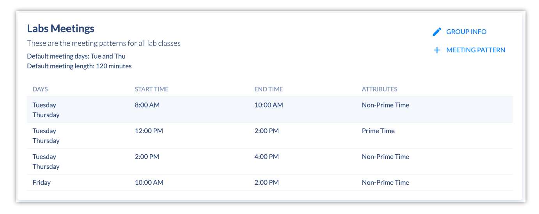The width and height of the screenshot is (539, 214).
Task: Click the pencil edit icon
Action: [437, 32]
